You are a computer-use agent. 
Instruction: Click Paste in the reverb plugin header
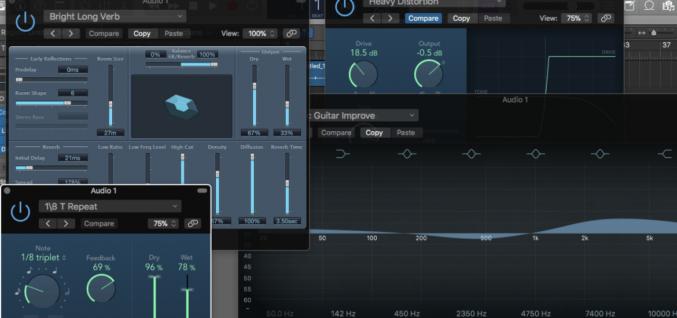[x=173, y=34]
